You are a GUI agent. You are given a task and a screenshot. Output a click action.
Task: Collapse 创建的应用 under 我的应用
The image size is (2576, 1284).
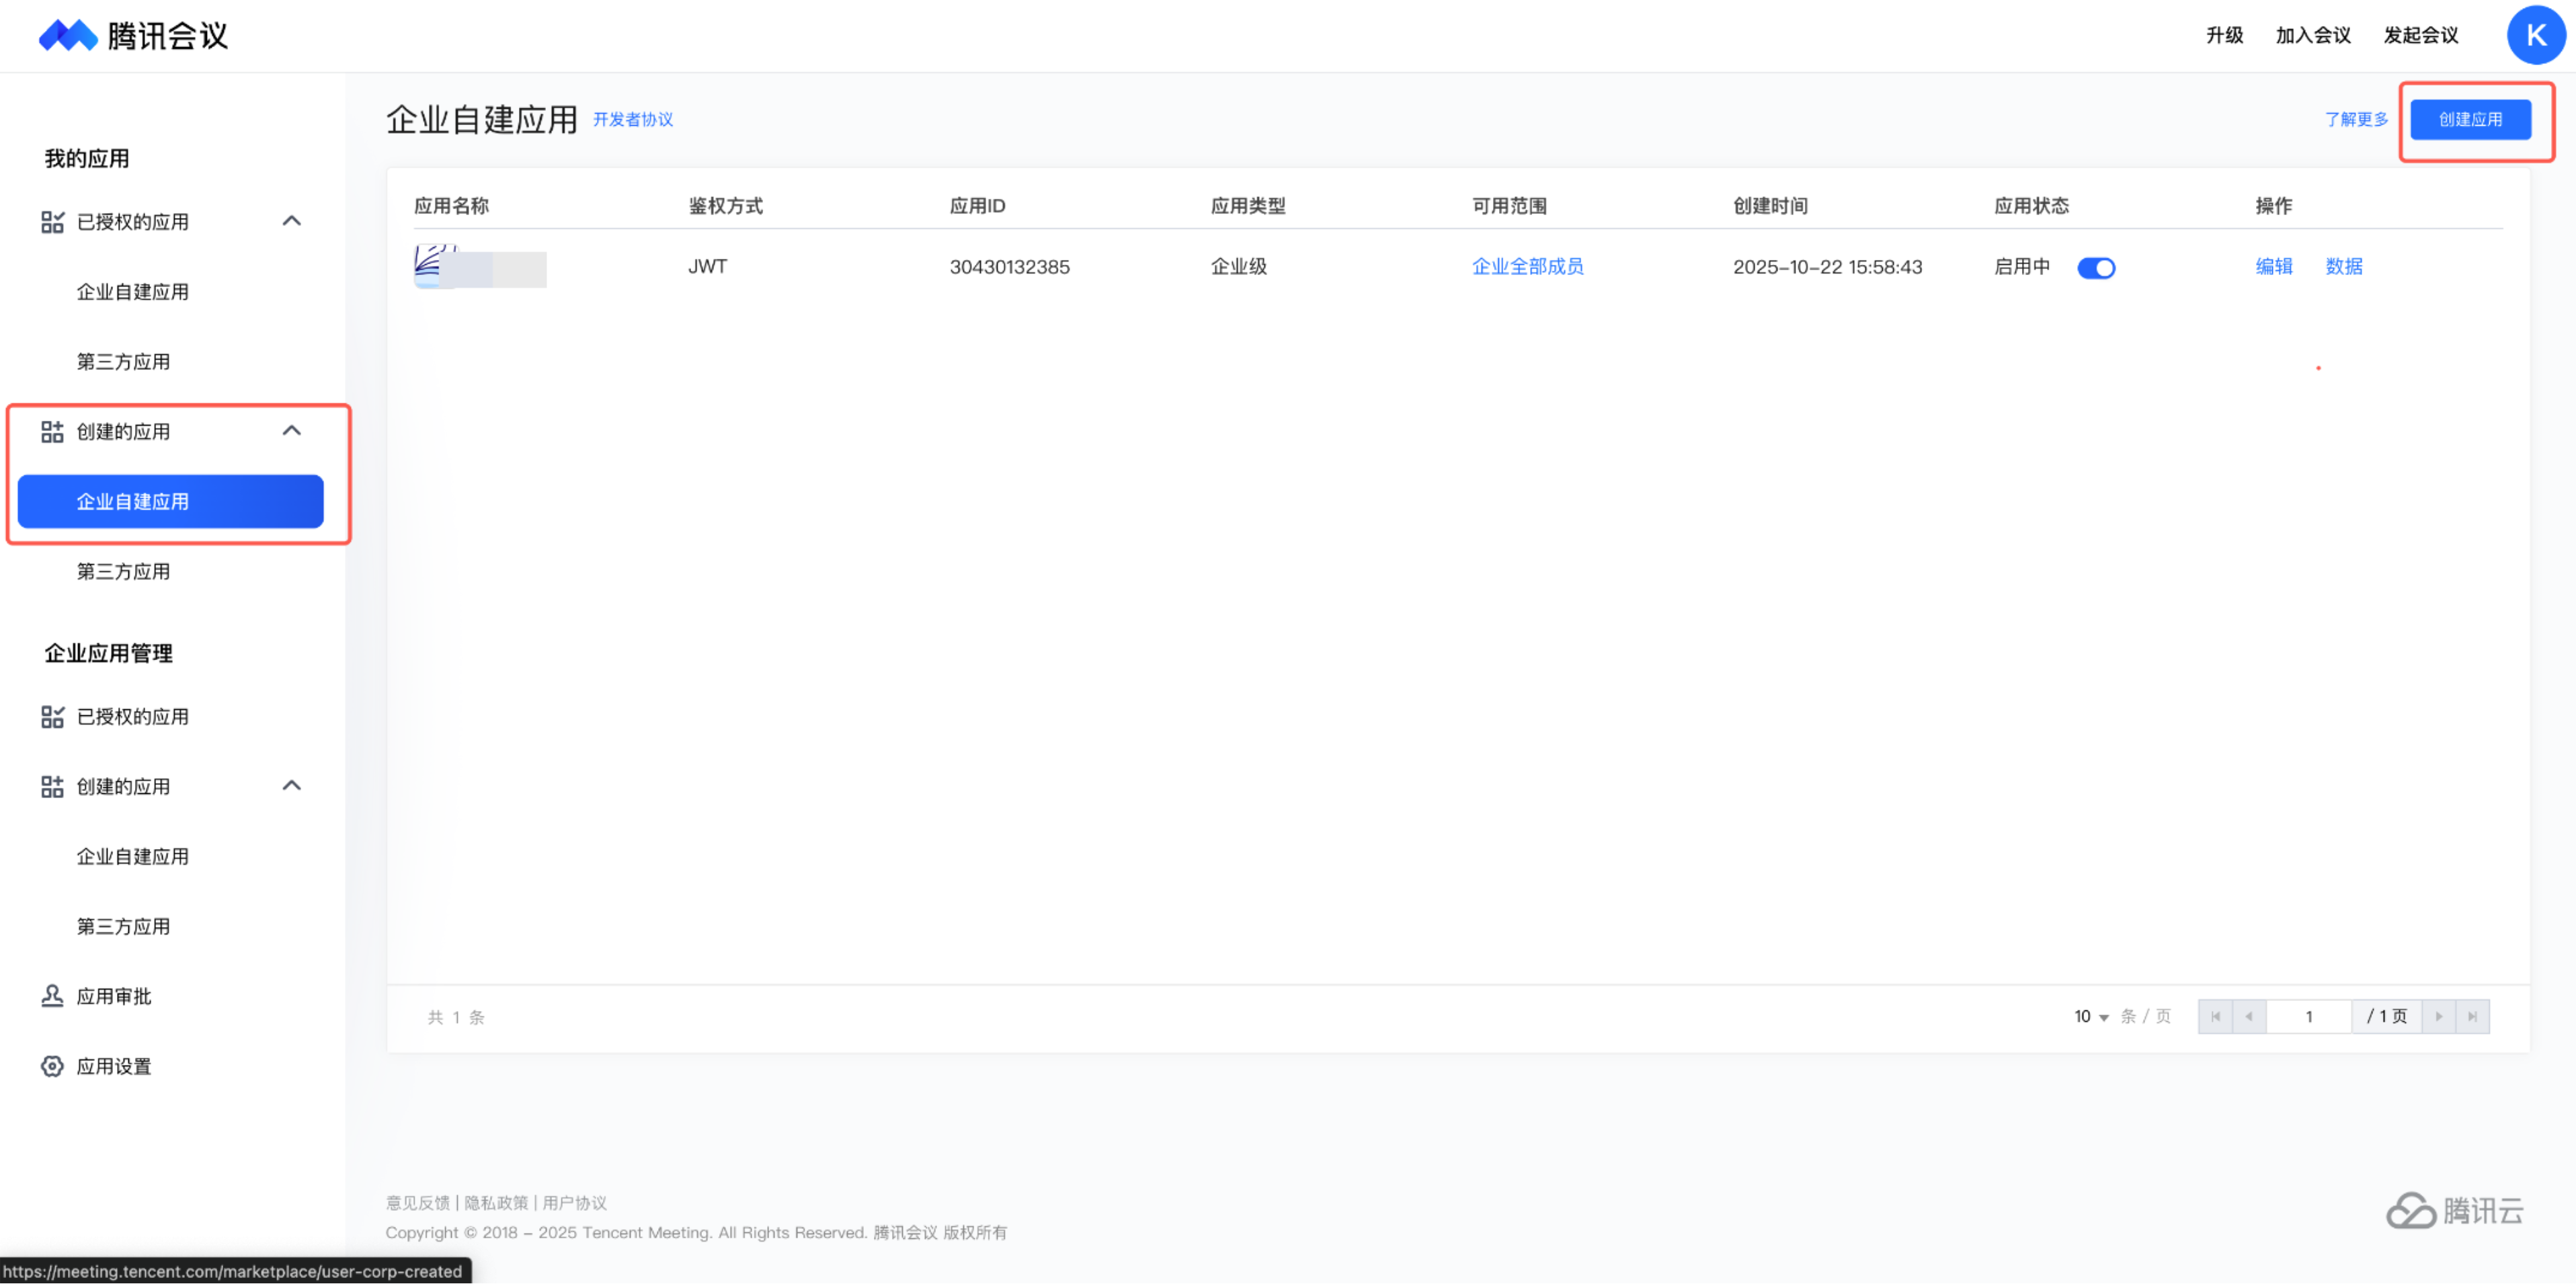pyautogui.click(x=292, y=431)
